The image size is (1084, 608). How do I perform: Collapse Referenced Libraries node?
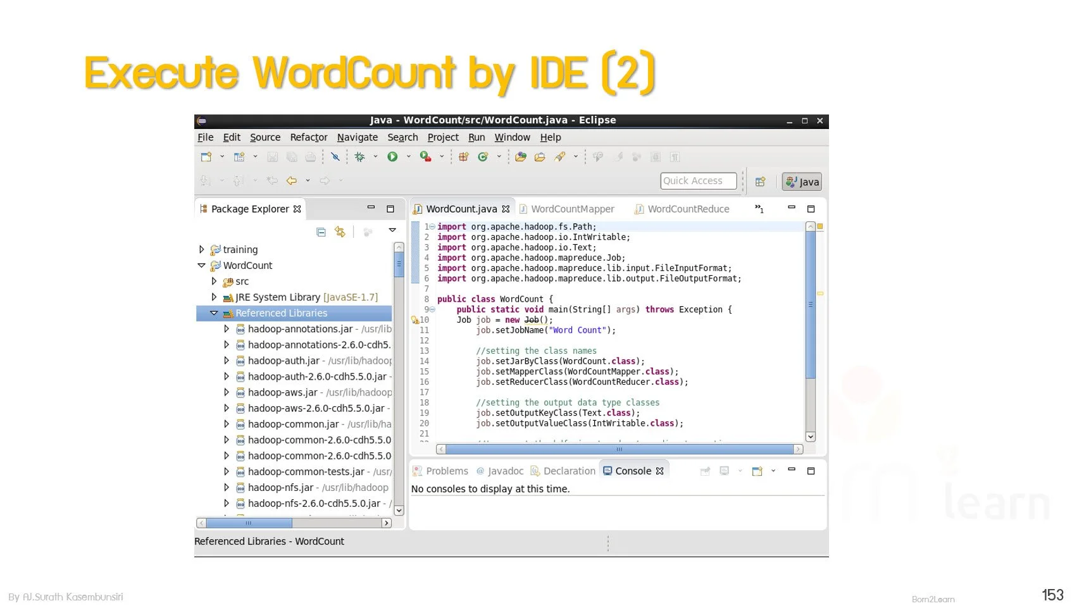[x=214, y=313]
